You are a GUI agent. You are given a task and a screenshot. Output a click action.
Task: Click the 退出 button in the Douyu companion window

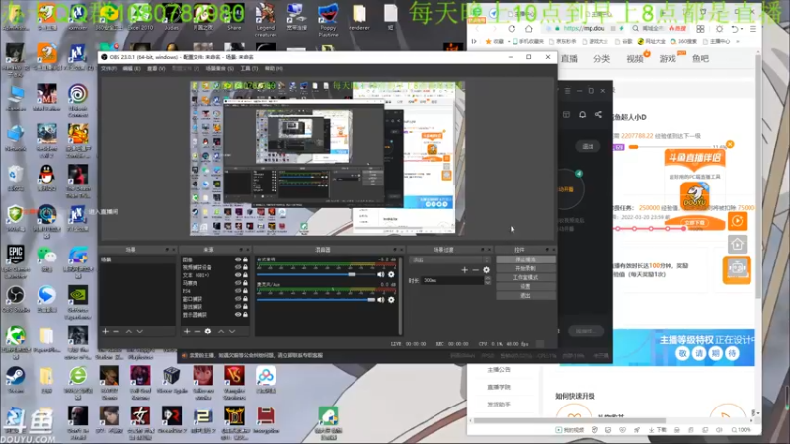coord(588,146)
